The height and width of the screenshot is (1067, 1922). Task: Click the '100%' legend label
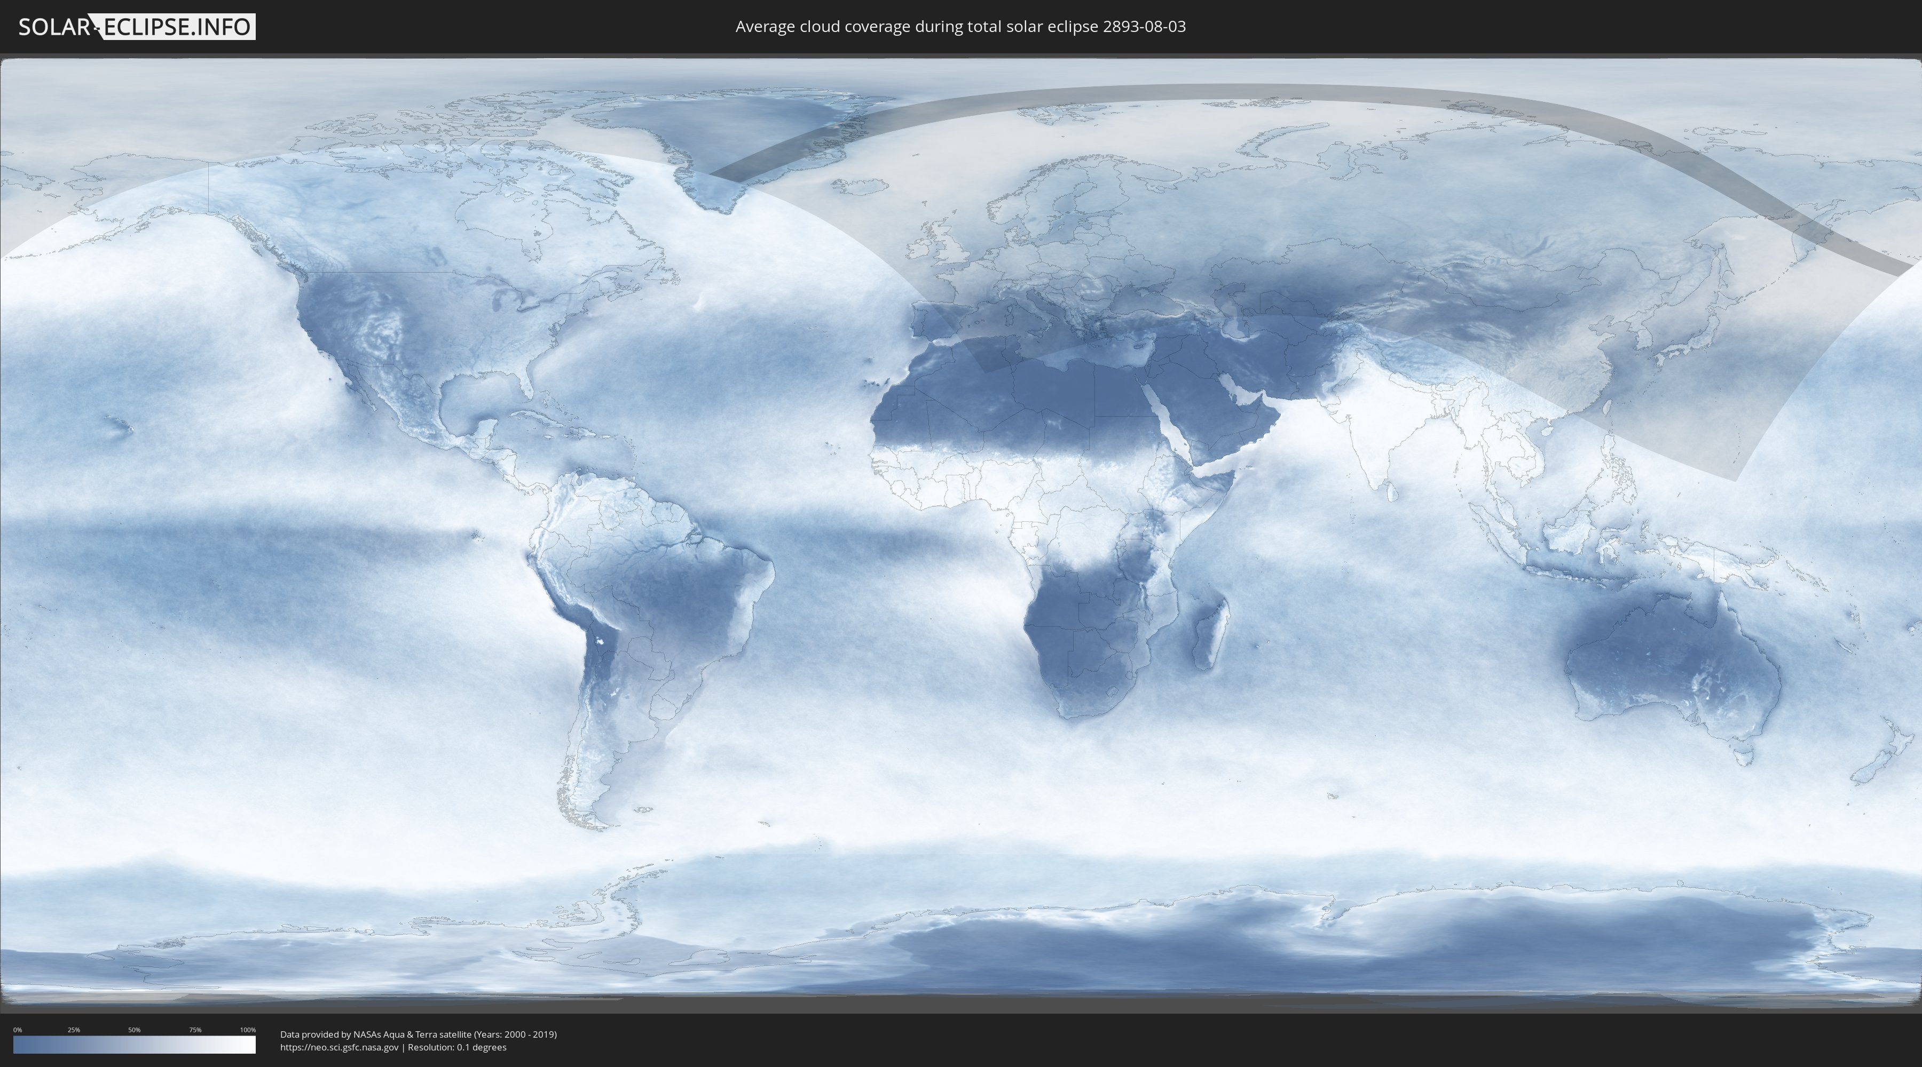click(248, 1030)
